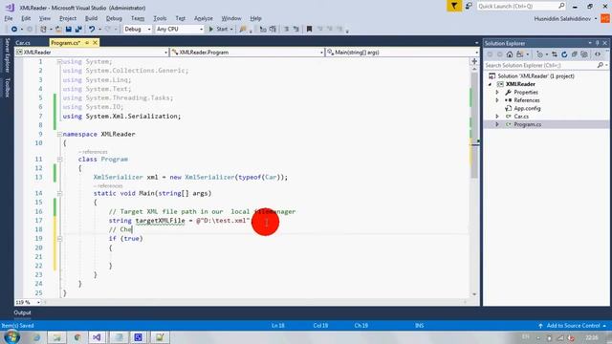Click the Quick Launch search field
Image resolution: width=612 pixels, height=344 pixels.
(521, 7)
